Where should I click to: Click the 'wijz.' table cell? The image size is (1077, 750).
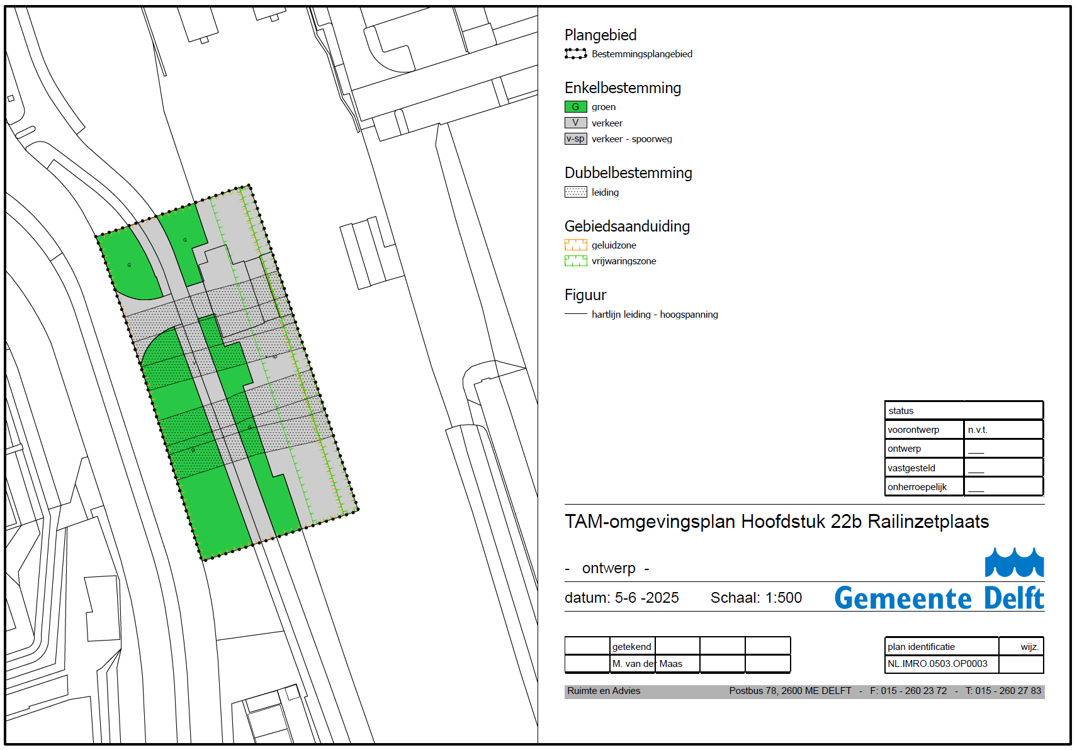(1022, 646)
